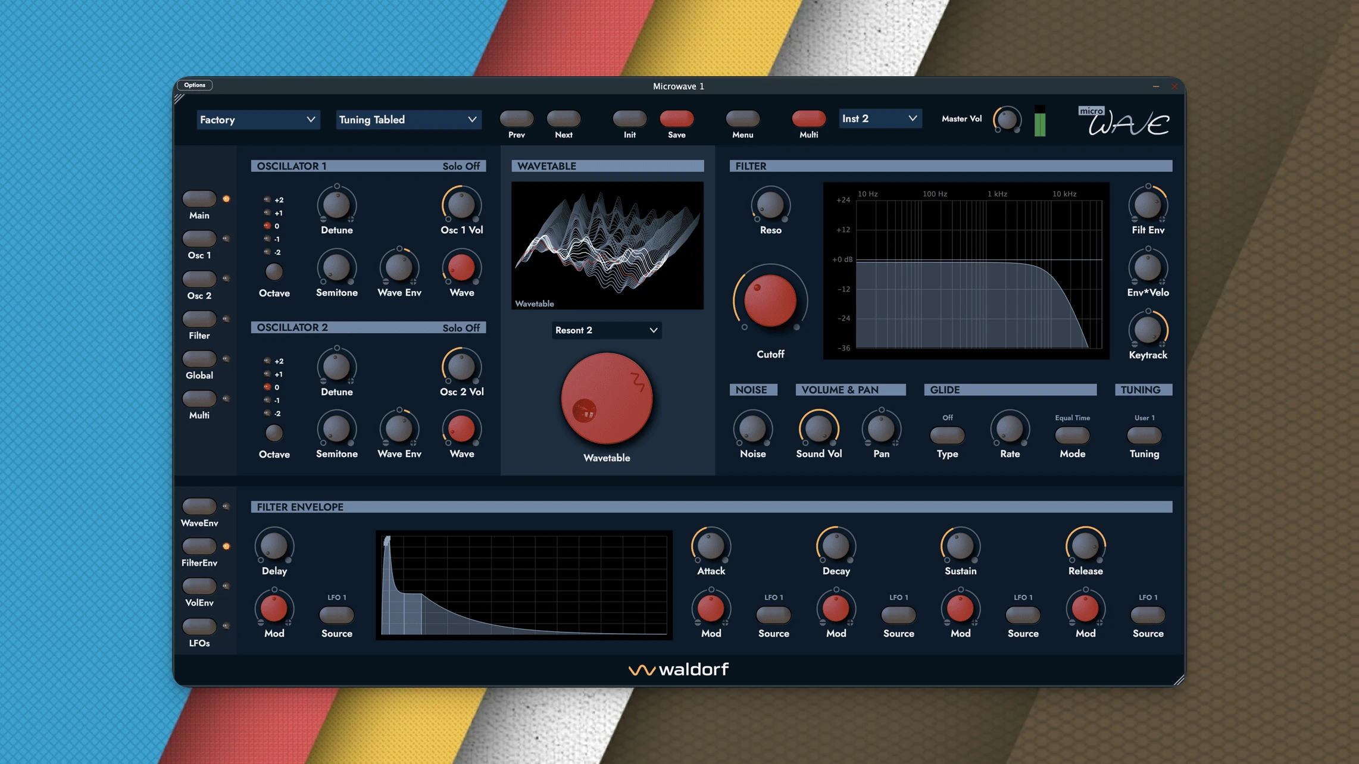This screenshot has width=1359, height=764.
Task: Select +1 octave for Oscillator 2
Action: 267,374
